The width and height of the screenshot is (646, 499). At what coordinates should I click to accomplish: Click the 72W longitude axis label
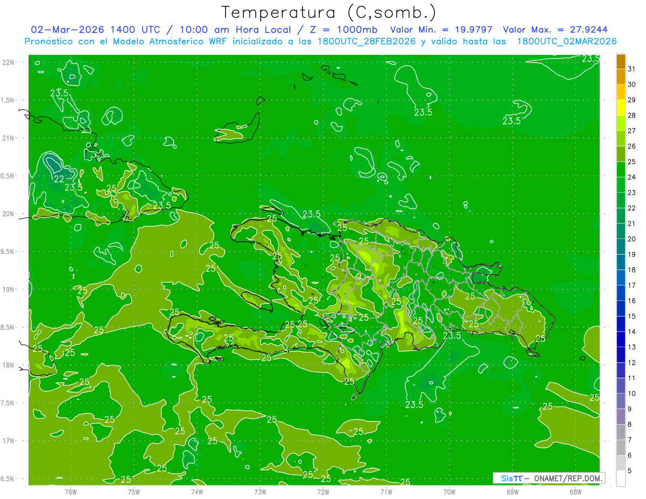point(323,491)
